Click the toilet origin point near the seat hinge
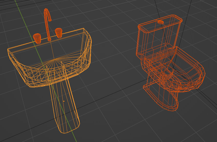The height and width of the screenshot is (142, 217). (165, 64)
